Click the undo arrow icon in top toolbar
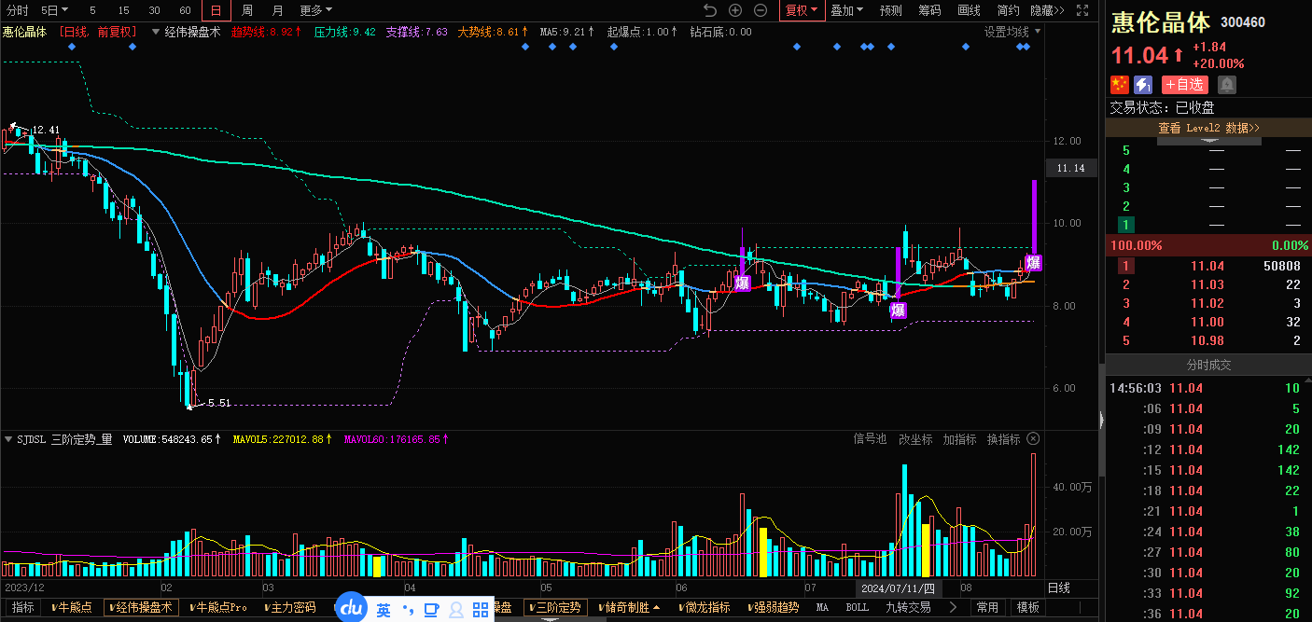This screenshot has width=1312, height=622. pos(709,10)
